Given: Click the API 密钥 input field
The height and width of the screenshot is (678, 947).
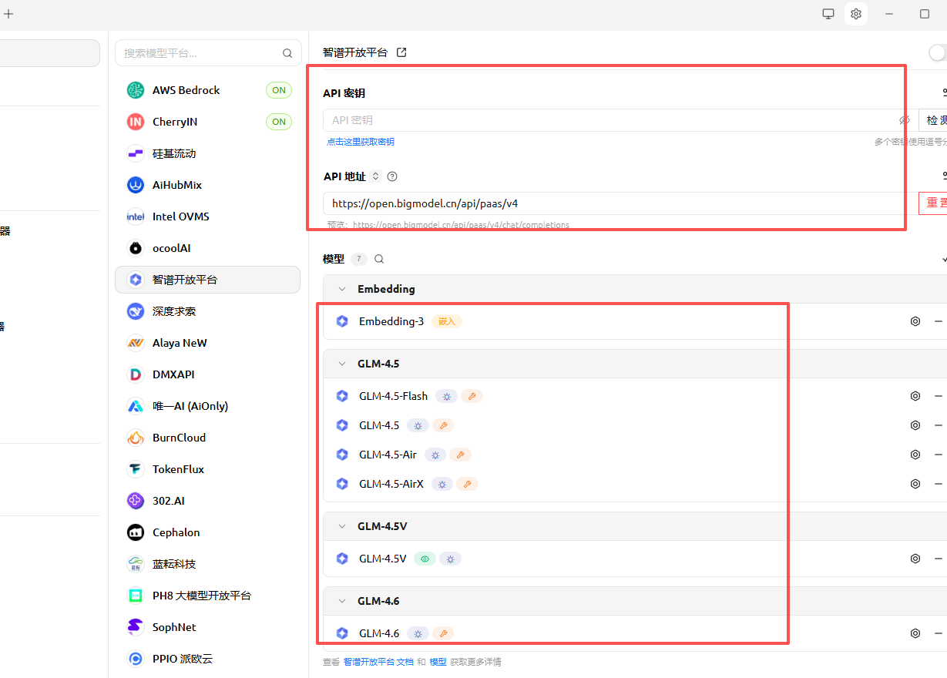Looking at the screenshot, I should tap(609, 120).
